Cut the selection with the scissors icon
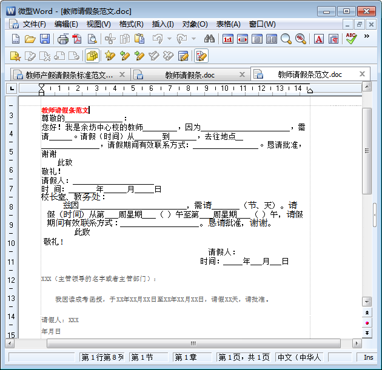382x370 pixels. click(110, 39)
